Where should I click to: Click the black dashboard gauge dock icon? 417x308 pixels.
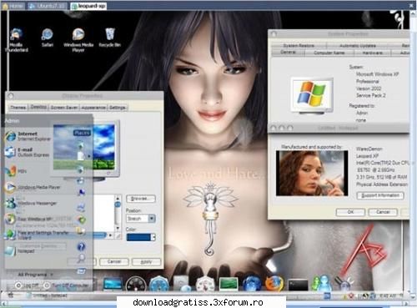136,285
